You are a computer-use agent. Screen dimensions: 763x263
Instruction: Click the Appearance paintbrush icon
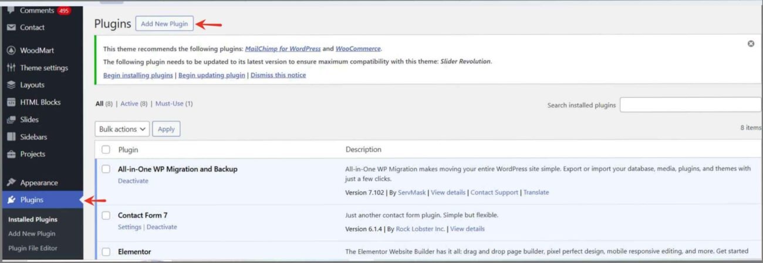tap(11, 183)
